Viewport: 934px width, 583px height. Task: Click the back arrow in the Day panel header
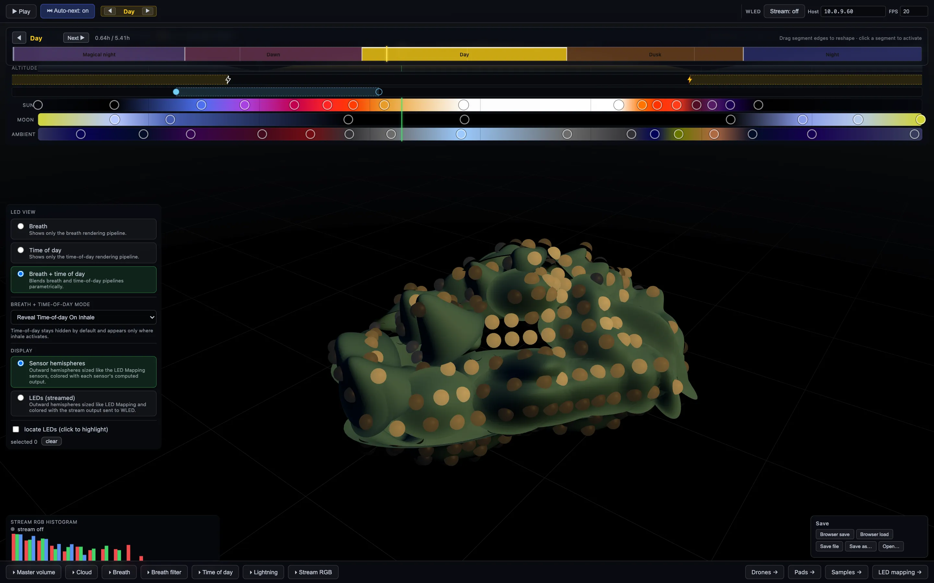pos(19,38)
